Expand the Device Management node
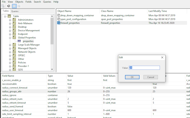This screenshot has height=118, width=190. [10, 31]
